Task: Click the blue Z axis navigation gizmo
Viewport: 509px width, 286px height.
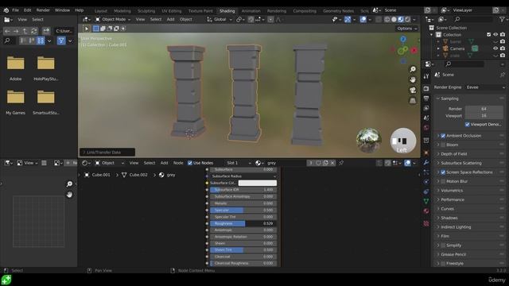Action: (403, 39)
